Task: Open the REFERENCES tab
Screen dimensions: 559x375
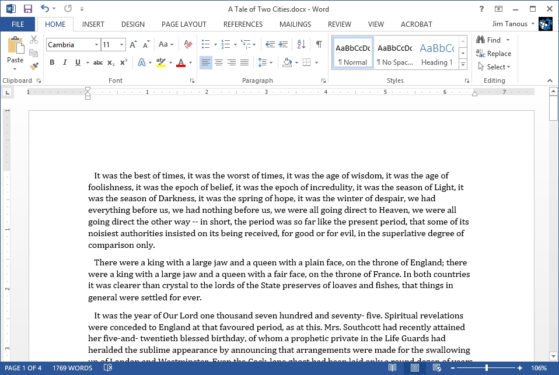Action: [x=243, y=24]
